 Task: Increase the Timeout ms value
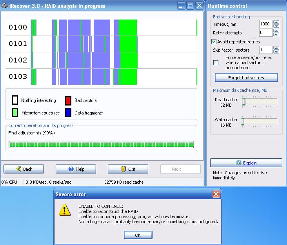click(x=276, y=22)
